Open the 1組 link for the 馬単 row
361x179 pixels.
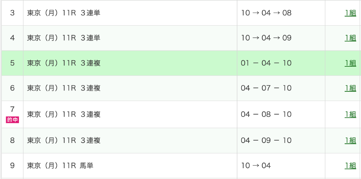350,165
